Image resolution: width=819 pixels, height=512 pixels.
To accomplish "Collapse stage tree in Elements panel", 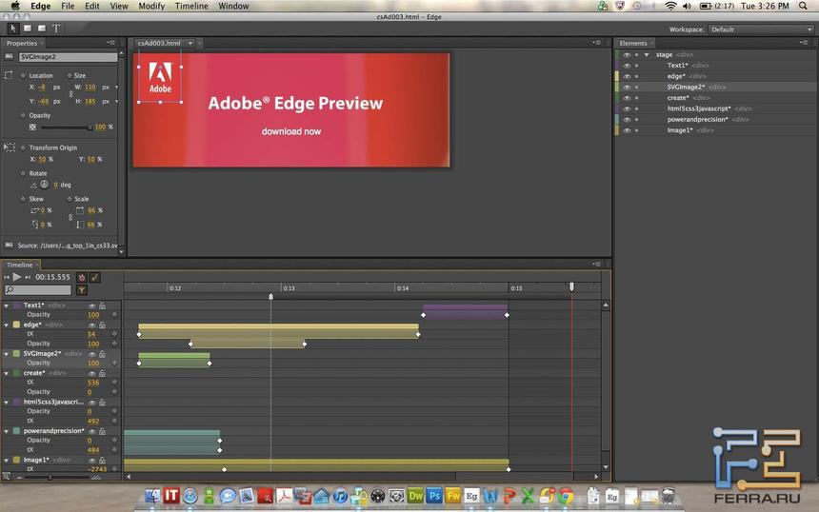I will (x=647, y=55).
